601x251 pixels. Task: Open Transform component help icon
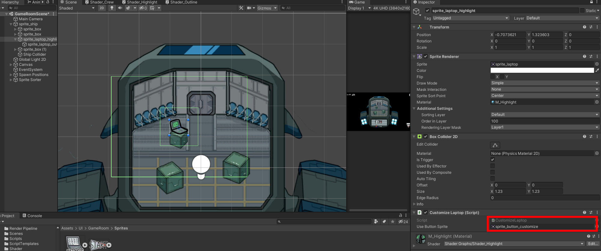[x=584, y=27]
